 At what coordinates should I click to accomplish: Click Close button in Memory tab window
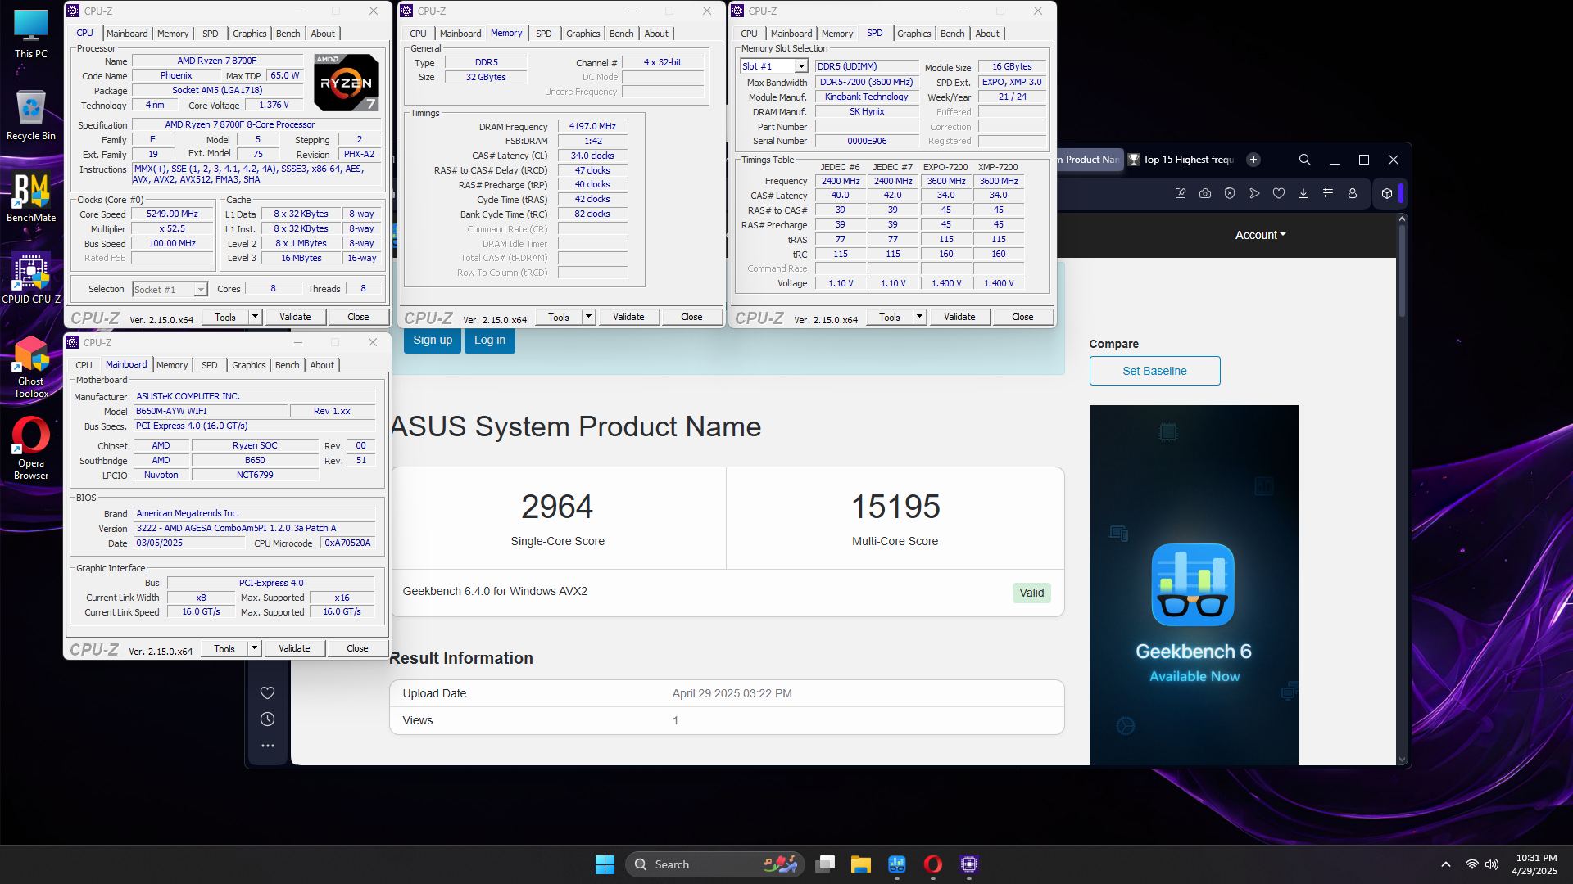point(691,317)
